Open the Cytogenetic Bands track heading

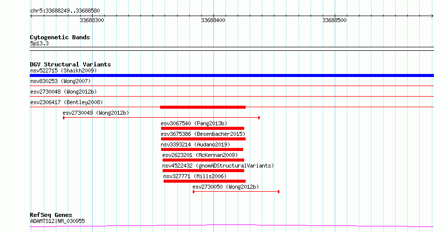(x=60, y=37)
